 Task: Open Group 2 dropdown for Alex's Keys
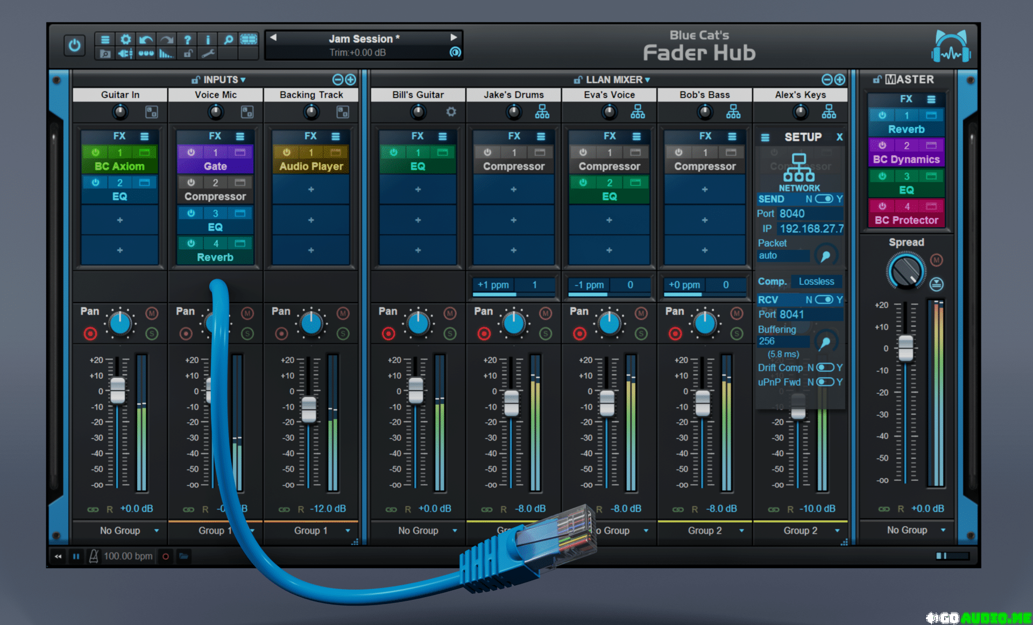(x=837, y=530)
